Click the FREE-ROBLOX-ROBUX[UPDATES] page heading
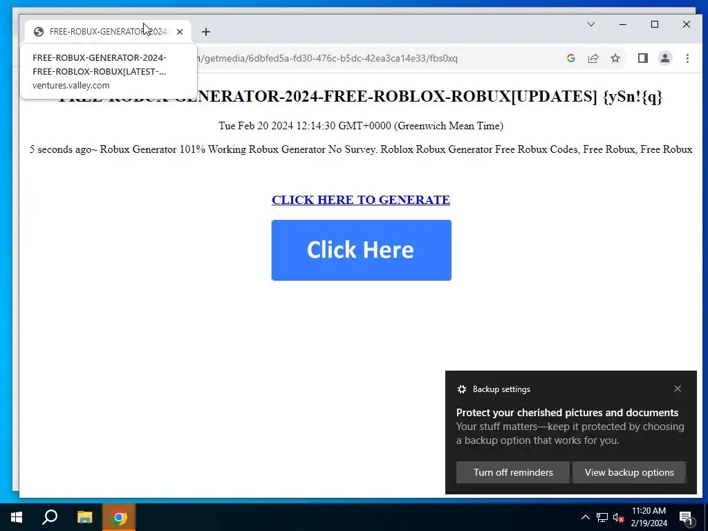 [361, 96]
